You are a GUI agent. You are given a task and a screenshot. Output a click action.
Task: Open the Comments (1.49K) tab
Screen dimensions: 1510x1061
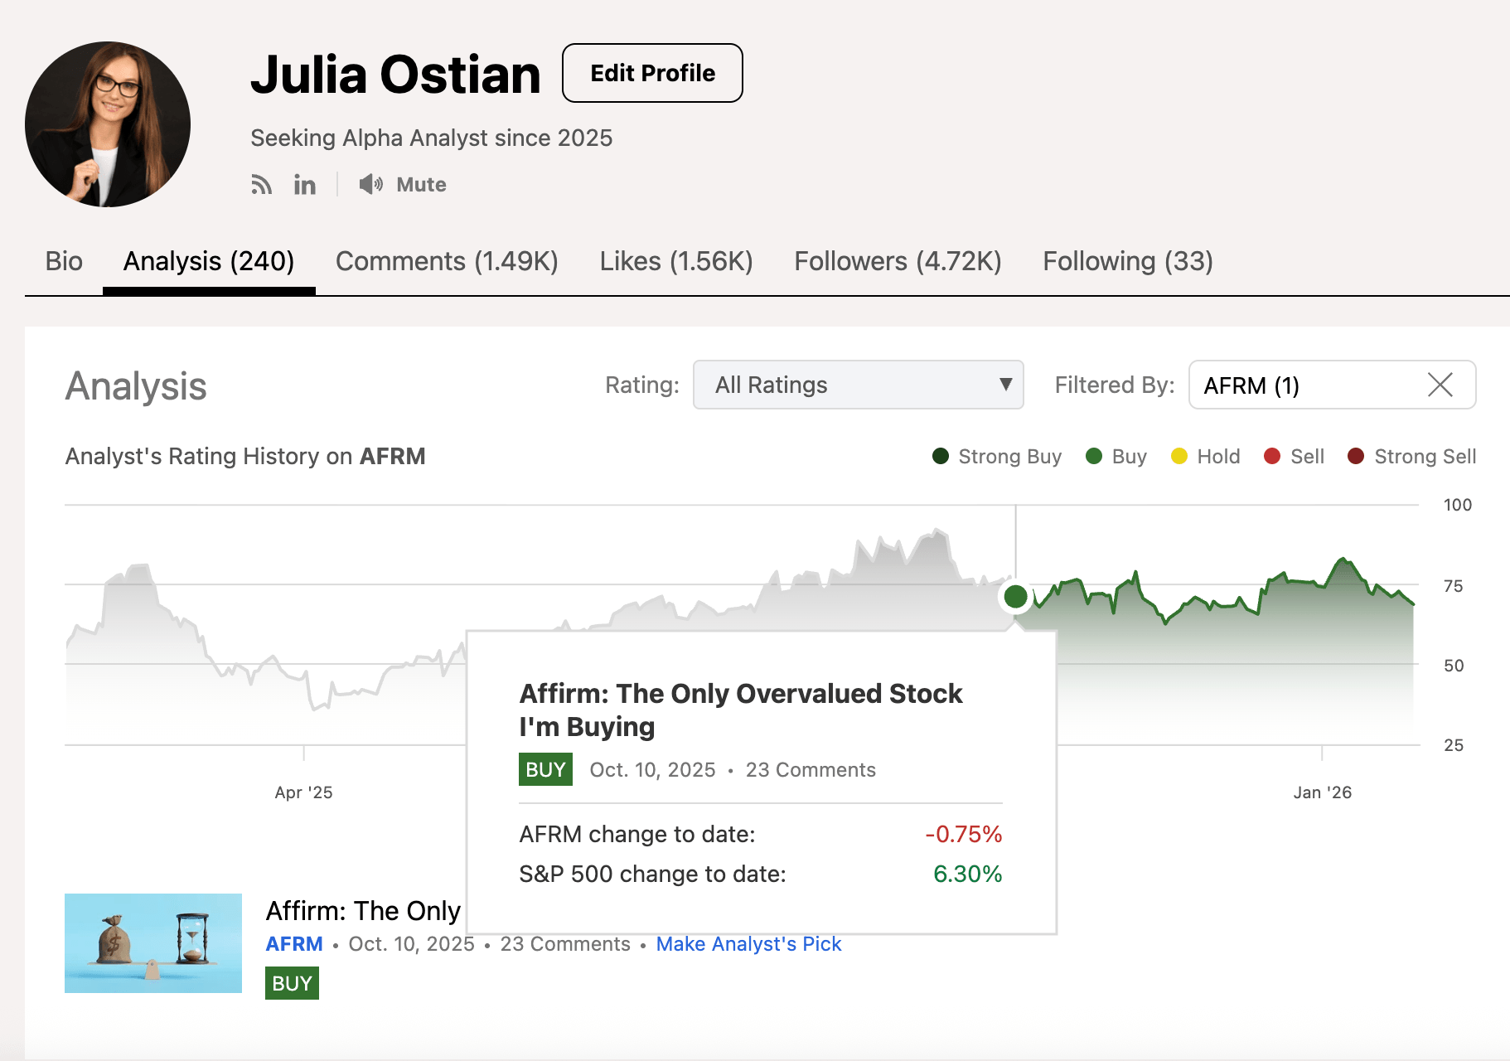[x=447, y=261]
